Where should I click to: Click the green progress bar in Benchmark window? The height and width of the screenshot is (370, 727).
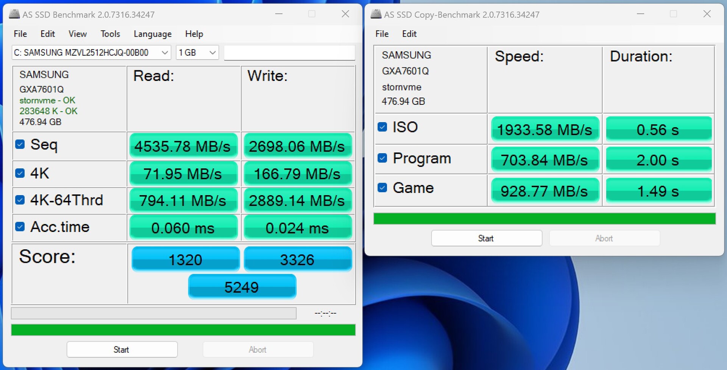[x=183, y=330]
